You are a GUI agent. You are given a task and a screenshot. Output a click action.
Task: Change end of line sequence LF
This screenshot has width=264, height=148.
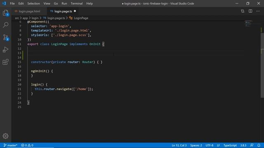[x=218, y=145]
